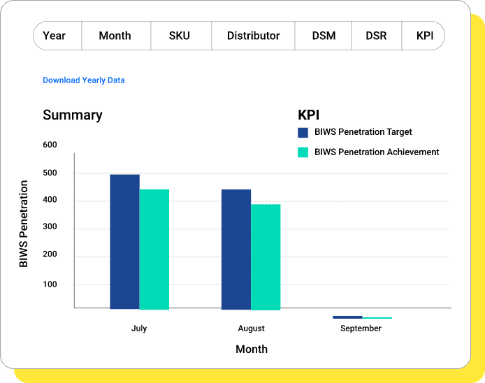
Task: Click the dark blue Target legend swatch
Action: [x=303, y=132]
